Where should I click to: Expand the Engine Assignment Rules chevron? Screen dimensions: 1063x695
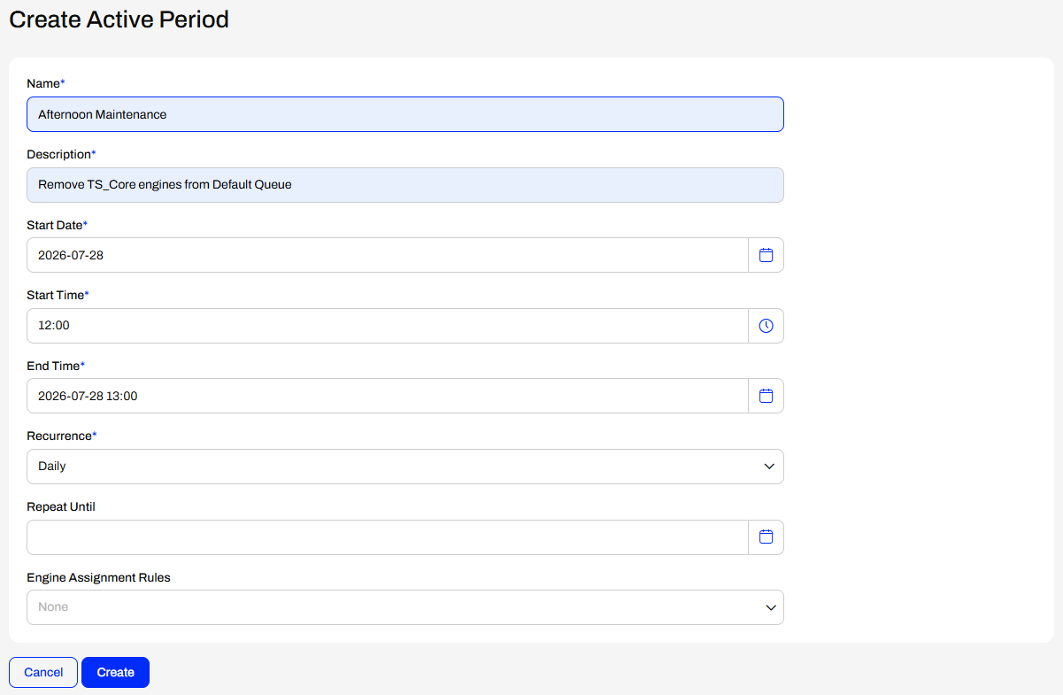pyautogui.click(x=769, y=607)
